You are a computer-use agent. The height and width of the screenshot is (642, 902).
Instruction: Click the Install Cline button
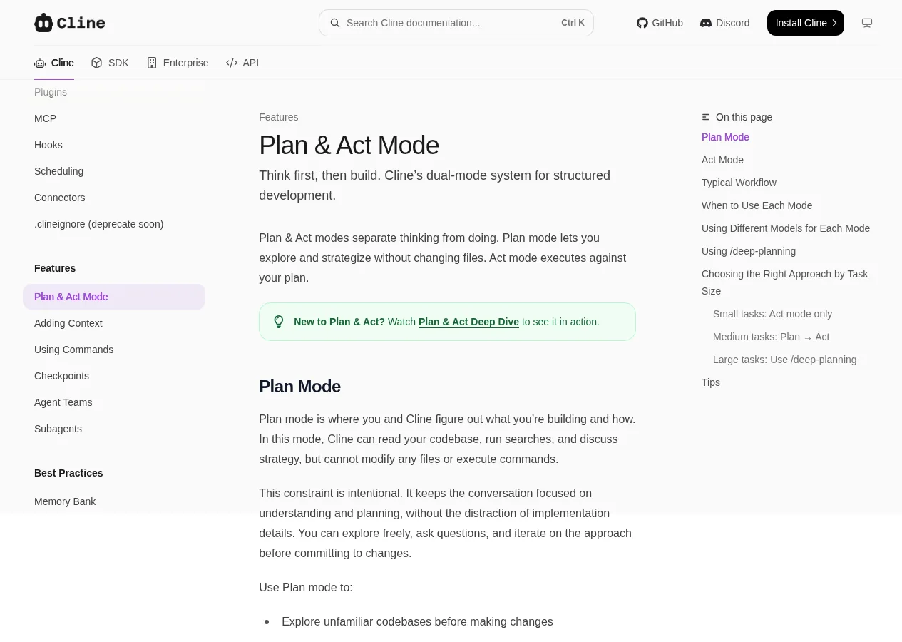pos(806,23)
